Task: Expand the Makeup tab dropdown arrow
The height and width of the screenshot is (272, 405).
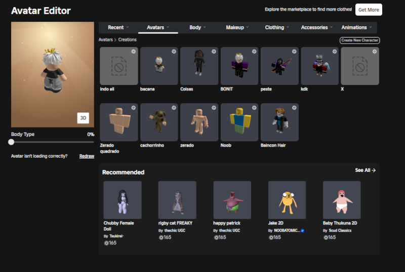Action: tap(247, 27)
